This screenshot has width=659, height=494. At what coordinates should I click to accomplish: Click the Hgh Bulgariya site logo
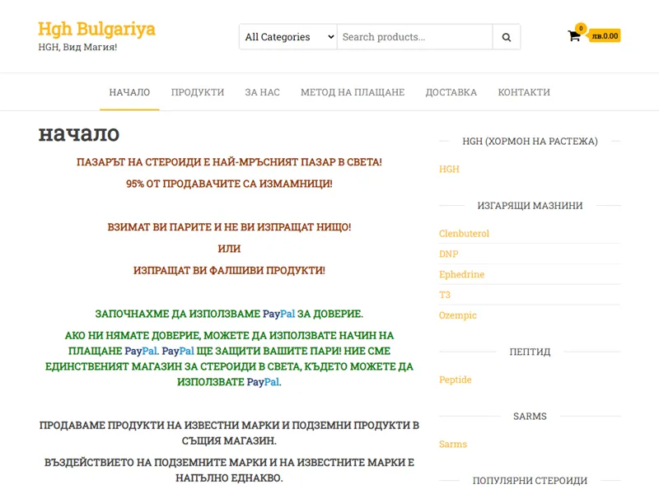tap(97, 30)
